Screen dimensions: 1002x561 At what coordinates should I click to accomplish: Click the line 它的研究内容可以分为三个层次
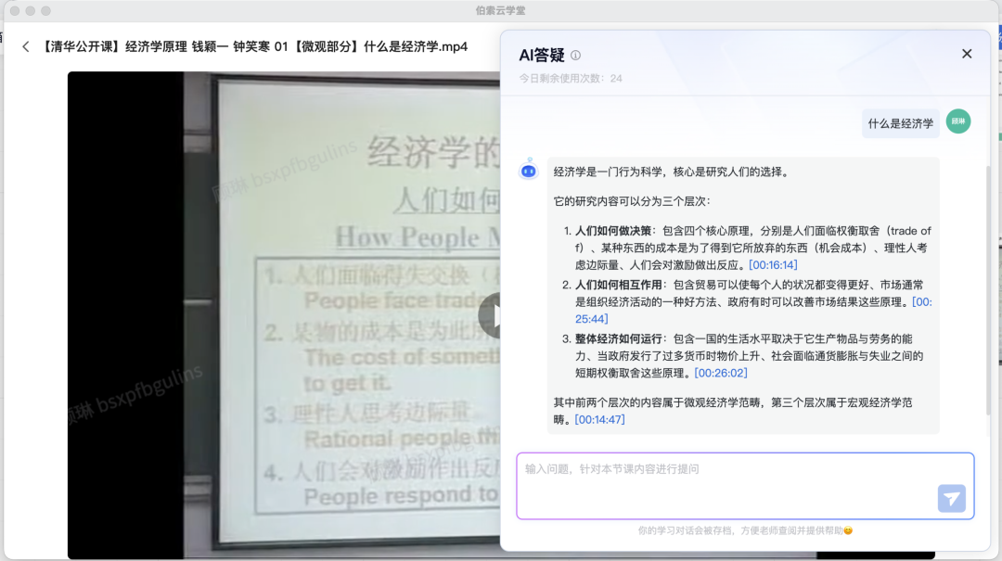[x=632, y=201]
